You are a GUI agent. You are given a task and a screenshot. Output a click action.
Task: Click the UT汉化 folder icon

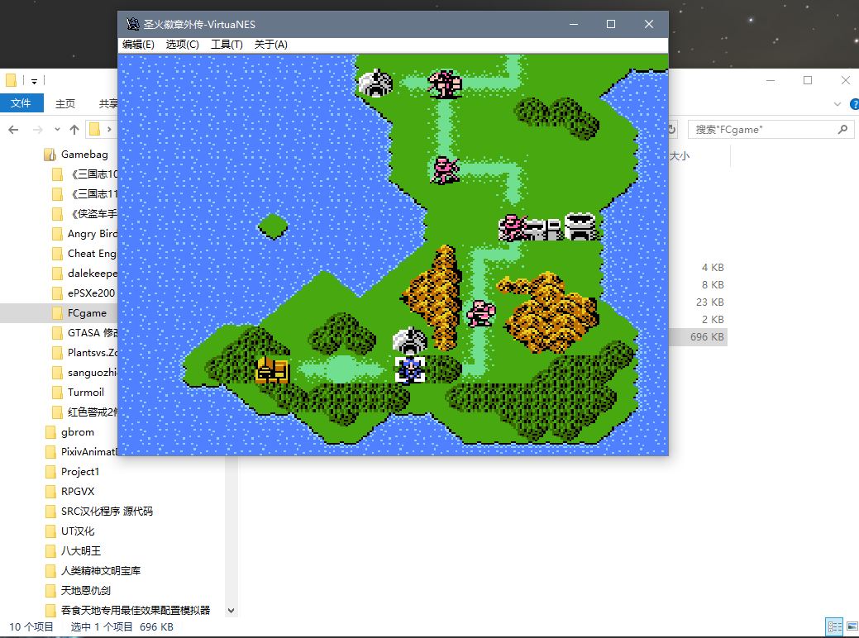coord(50,531)
